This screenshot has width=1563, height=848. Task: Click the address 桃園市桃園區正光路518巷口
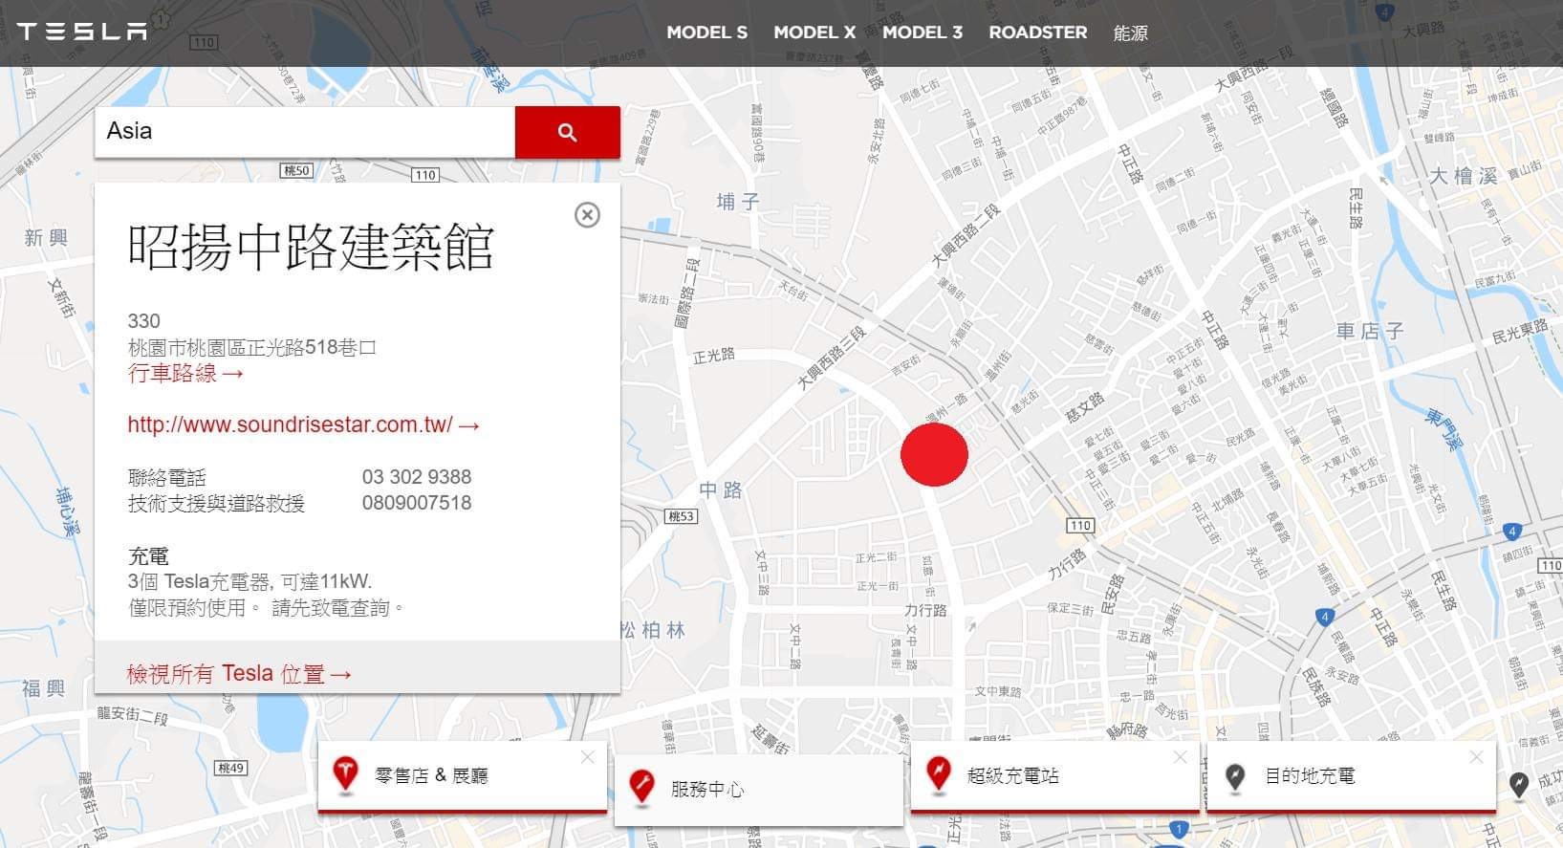click(252, 347)
